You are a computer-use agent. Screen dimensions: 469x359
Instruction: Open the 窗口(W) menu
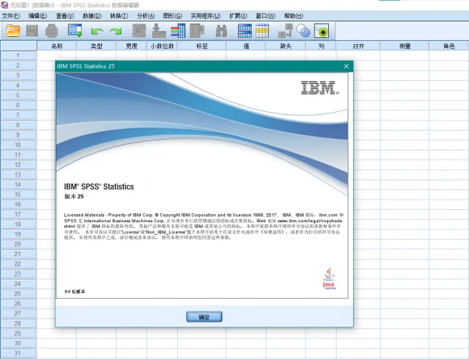[x=266, y=16]
